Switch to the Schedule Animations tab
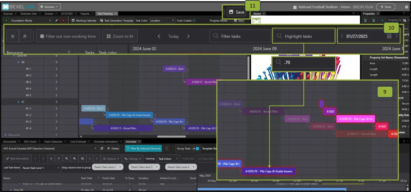Image resolution: width=411 pixels, height=192 pixels. click(106, 142)
